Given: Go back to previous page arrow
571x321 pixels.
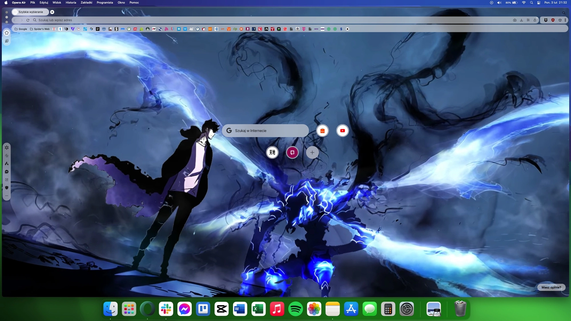Looking at the screenshot, I should tap(15, 20).
